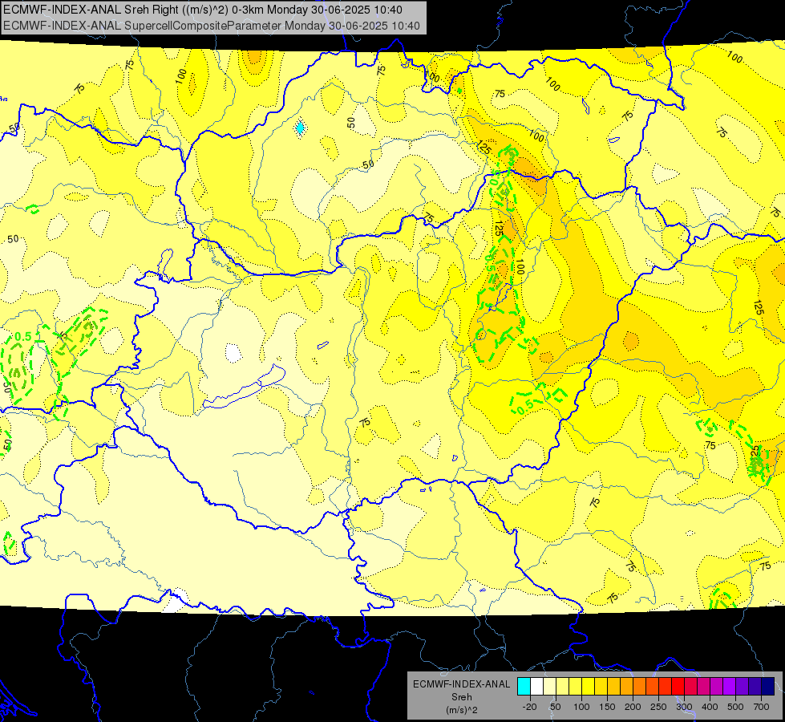Click the '-20' legend scale value
The image size is (785, 722).
530,707
